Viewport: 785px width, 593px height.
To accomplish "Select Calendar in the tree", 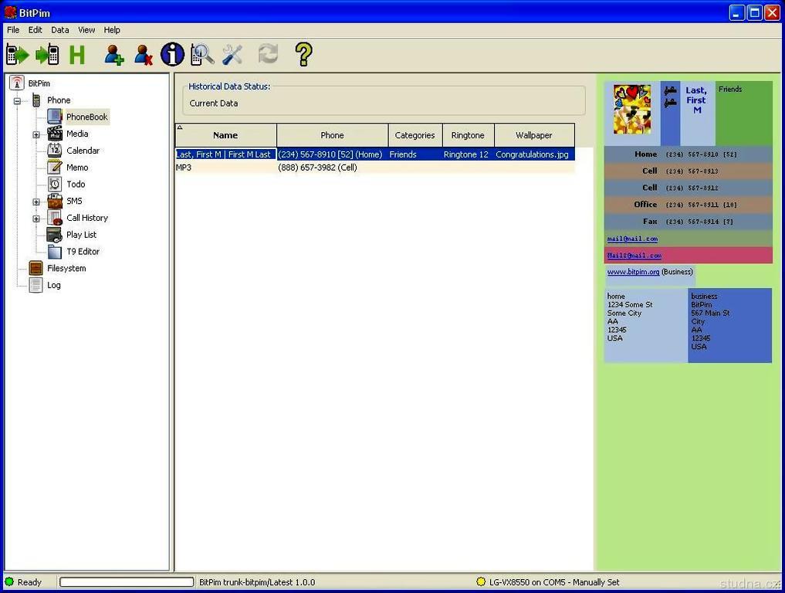I will pos(83,151).
